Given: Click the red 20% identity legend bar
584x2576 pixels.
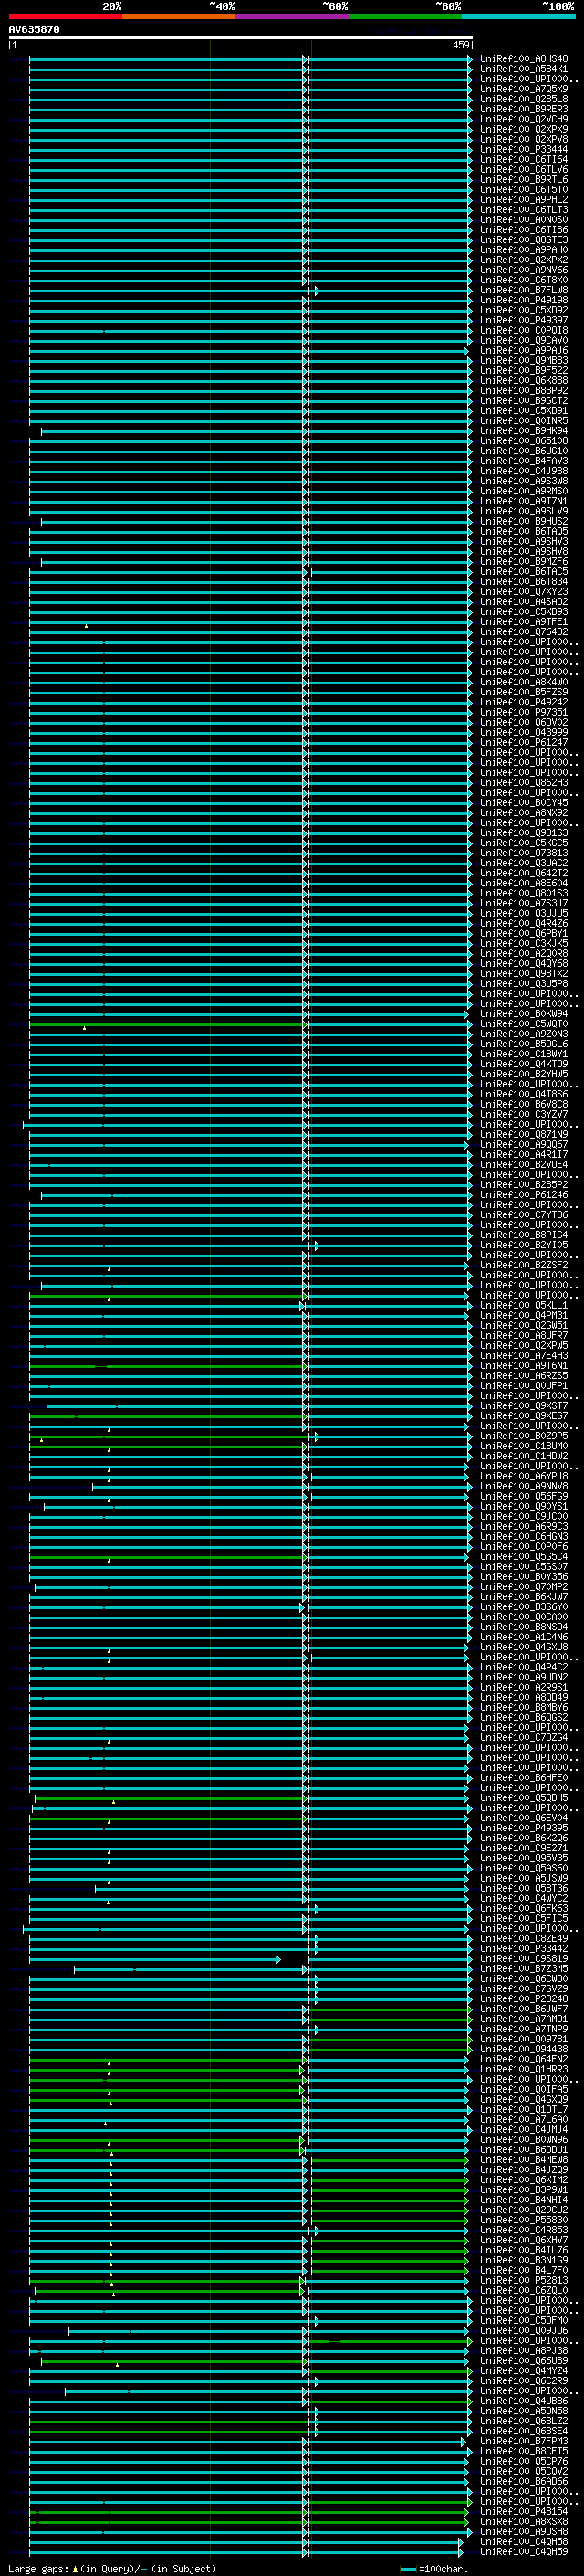Looking at the screenshot, I should click(x=65, y=16).
